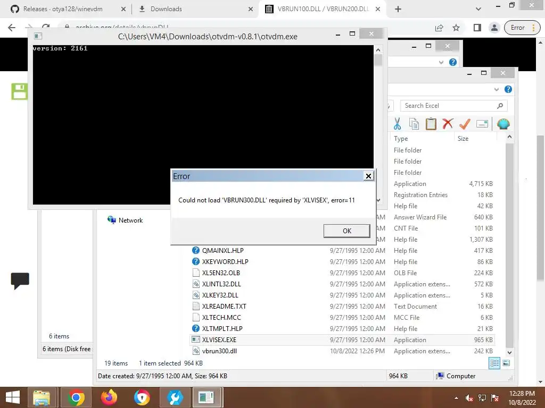Select the XLINTL32.DLL file
The width and height of the screenshot is (545, 408).
click(x=221, y=284)
